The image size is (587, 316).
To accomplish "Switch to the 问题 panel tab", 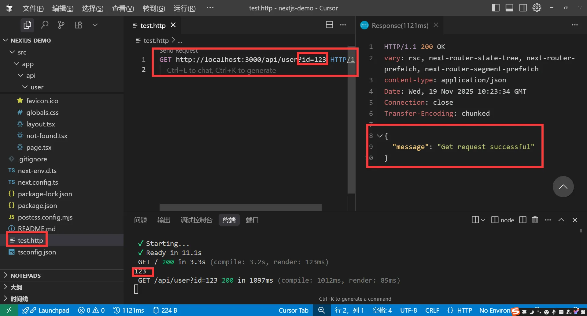I will [x=140, y=220].
